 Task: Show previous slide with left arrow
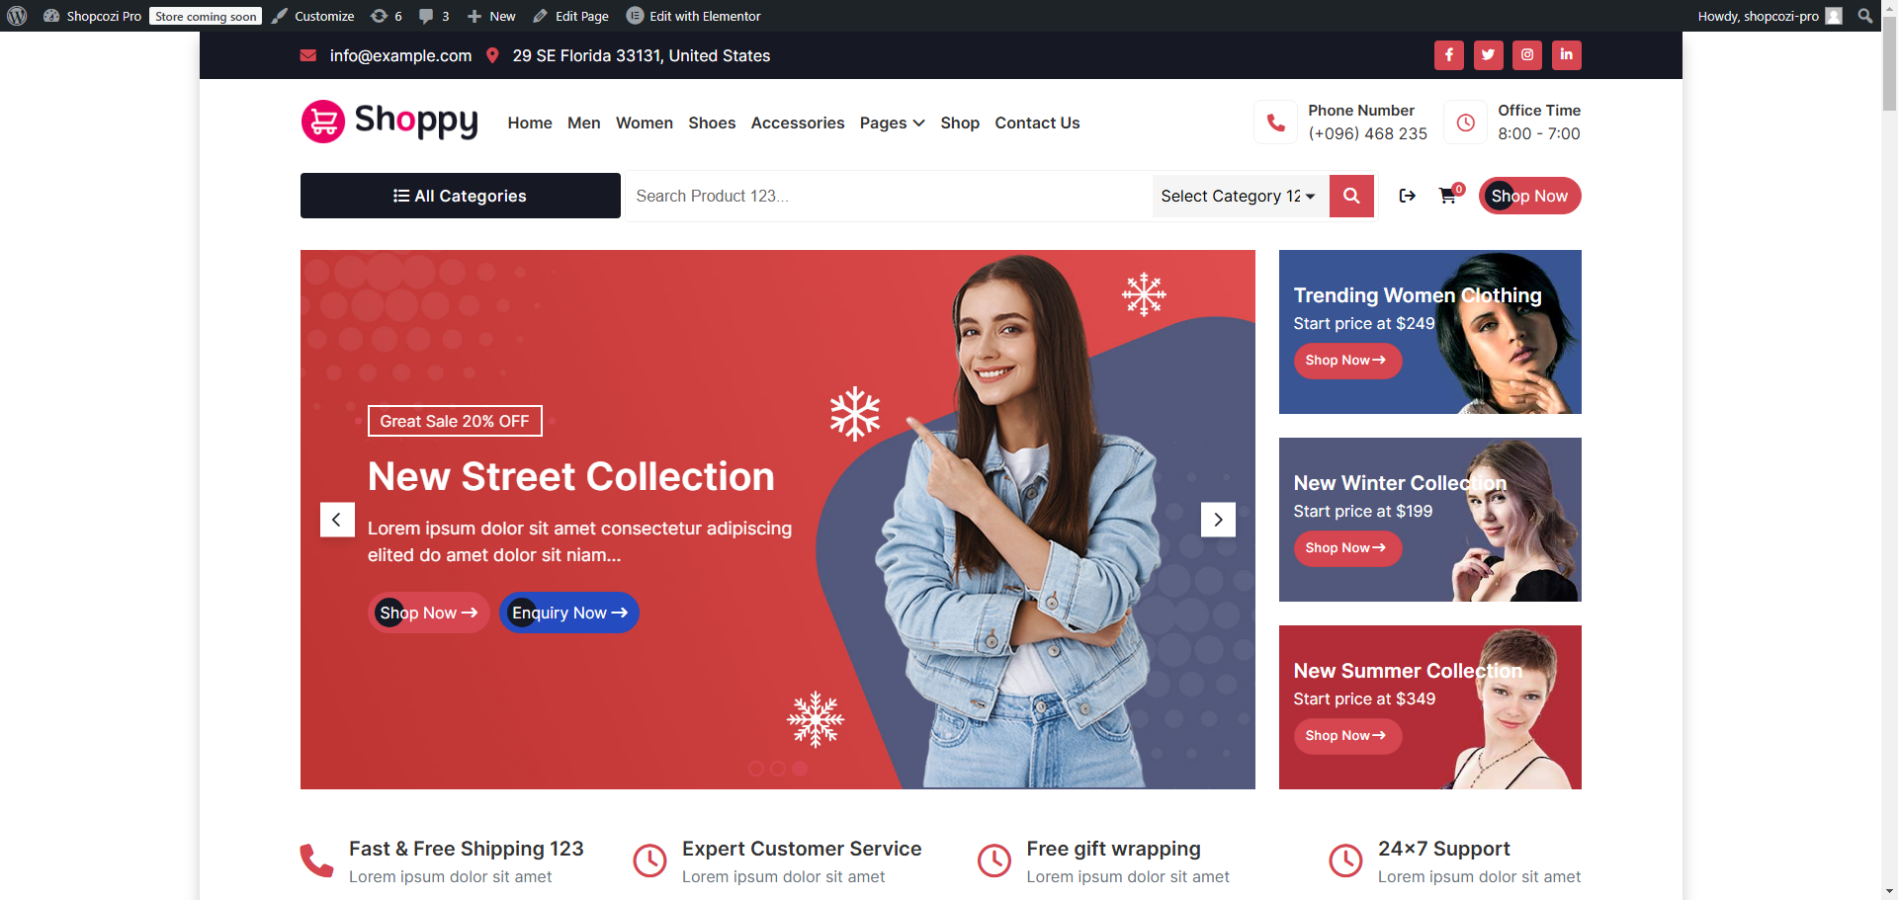(x=337, y=520)
